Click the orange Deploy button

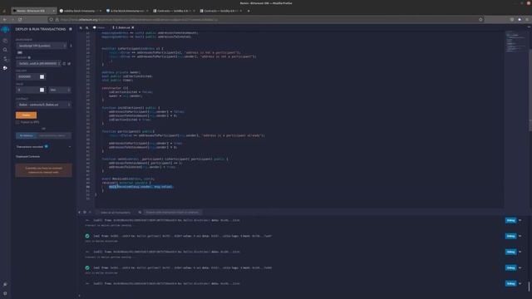coord(26,115)
